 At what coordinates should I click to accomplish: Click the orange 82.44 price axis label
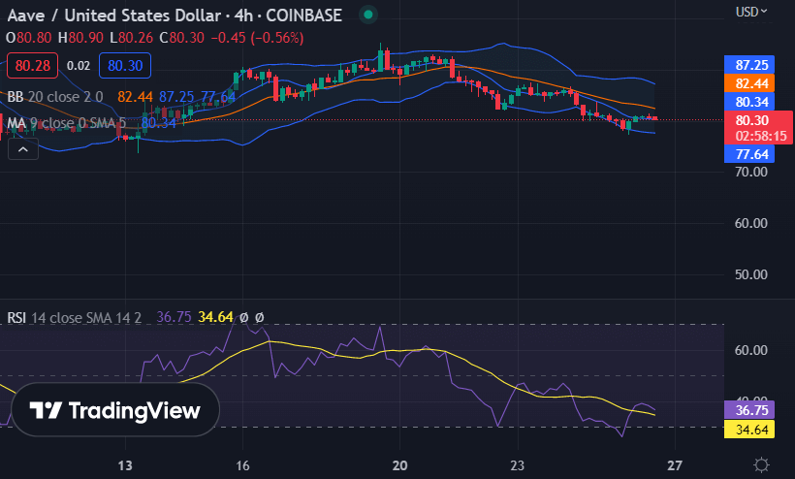[x=752, y=83]
